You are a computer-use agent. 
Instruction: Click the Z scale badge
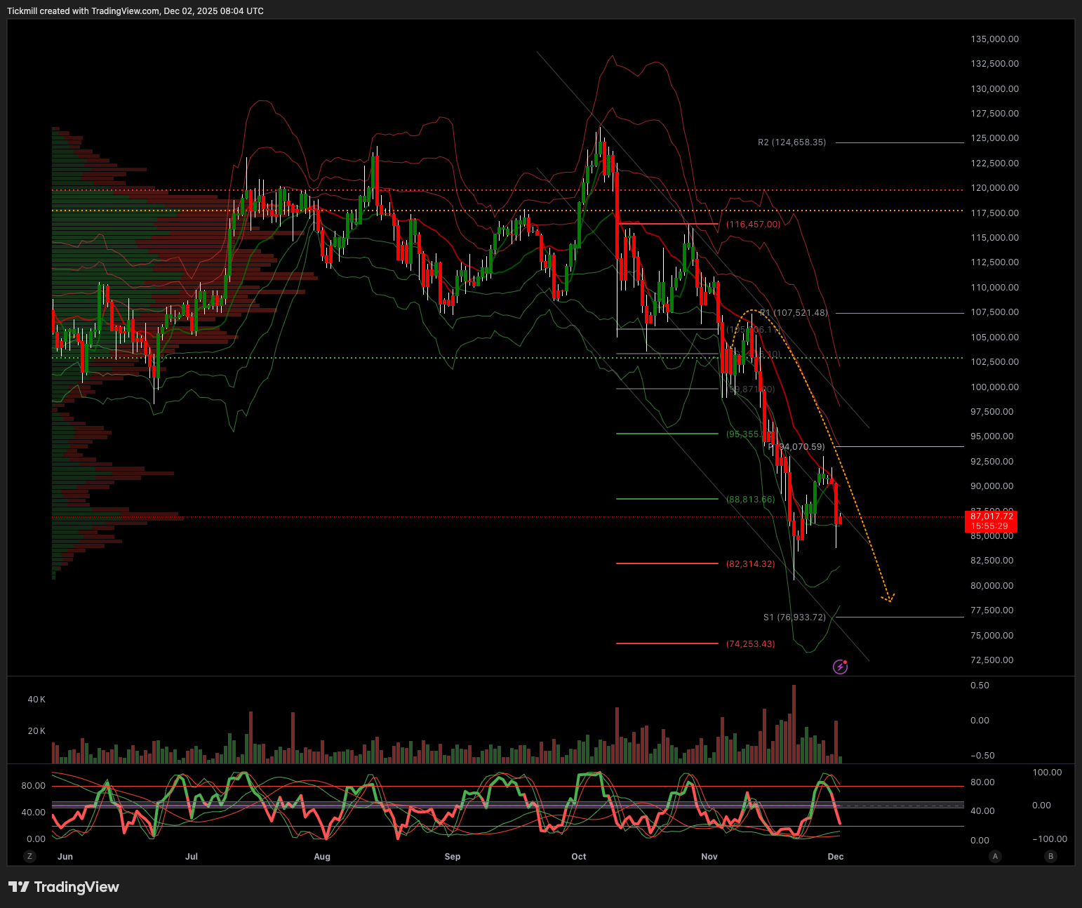[x=29, y=856]
